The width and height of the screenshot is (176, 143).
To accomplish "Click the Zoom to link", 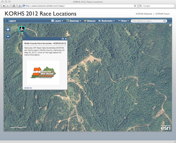I will click(x=28, y=88).
